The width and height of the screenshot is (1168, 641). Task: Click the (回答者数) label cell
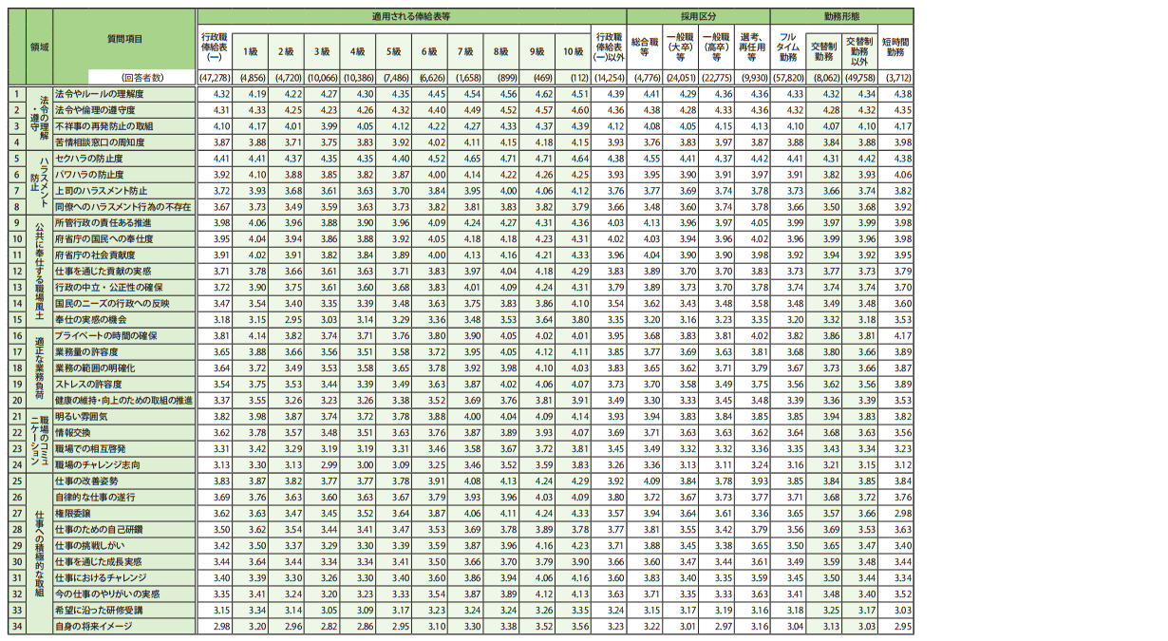pos(141,76)
